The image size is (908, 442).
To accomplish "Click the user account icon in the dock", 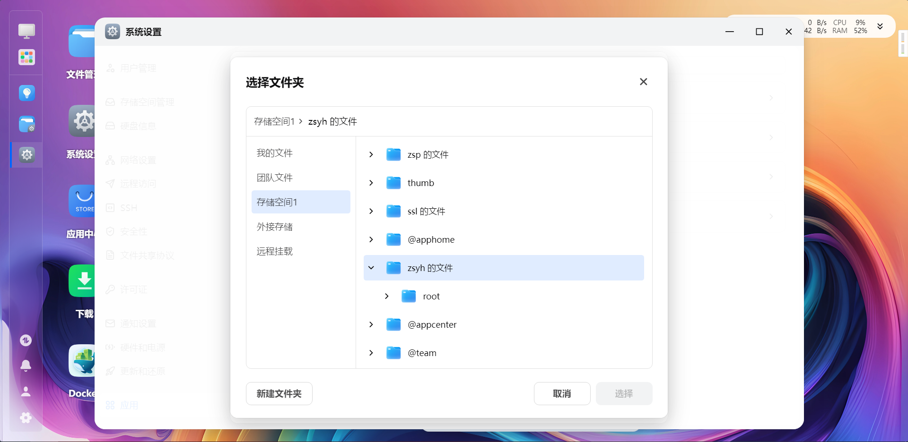I will pos(26,392).
